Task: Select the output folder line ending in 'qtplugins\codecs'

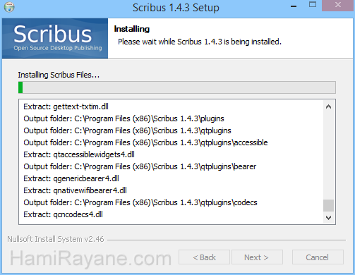Action: point(140,202)
